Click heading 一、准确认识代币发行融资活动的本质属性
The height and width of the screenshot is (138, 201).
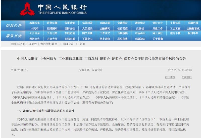coord(46,111)
